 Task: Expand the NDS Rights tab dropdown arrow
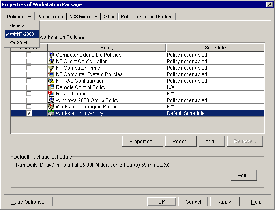pos(96,17)
